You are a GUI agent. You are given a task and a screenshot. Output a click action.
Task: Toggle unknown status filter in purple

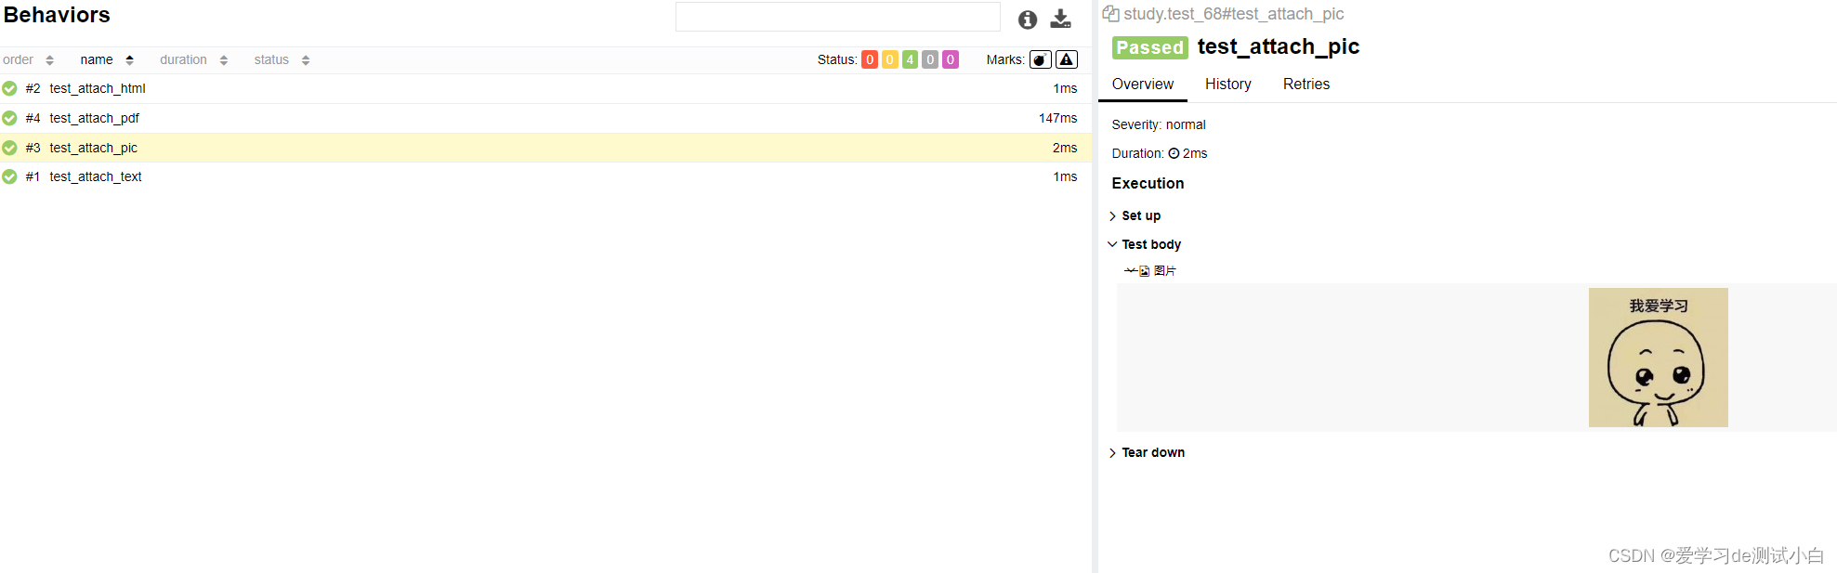coord(951,59)
